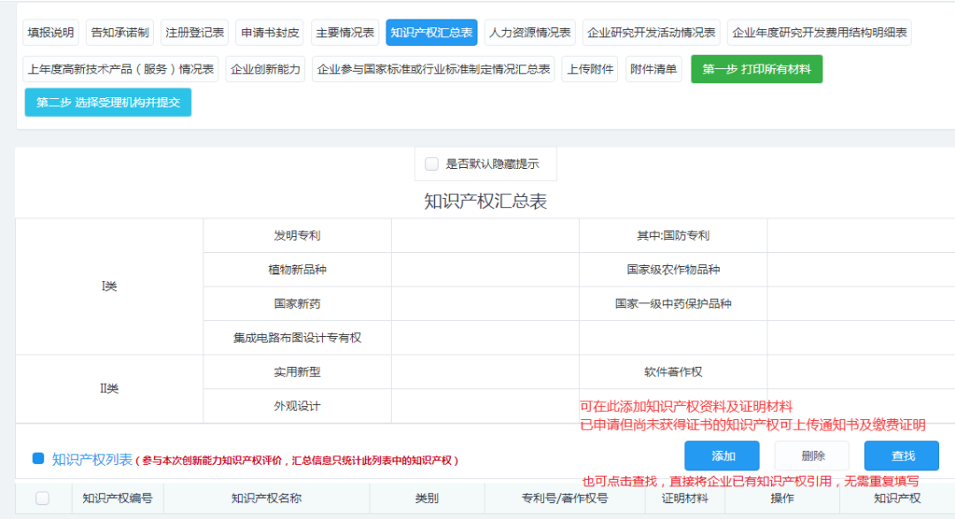Switch to 企业年度研究开发费用结构明细表 tab
The height and width of the screenshot is (519, 955).
tap(819, 33)
